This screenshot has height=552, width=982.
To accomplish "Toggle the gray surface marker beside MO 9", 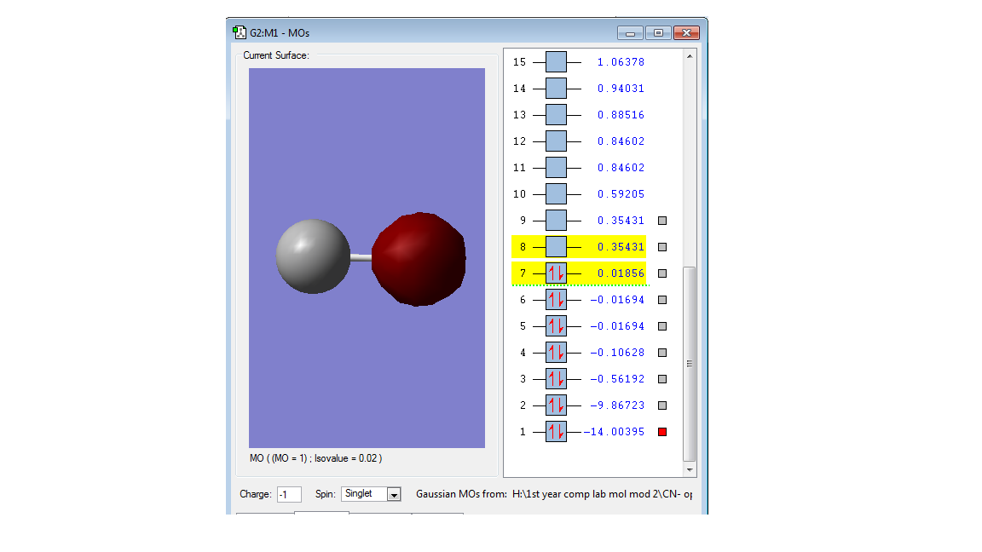I will (662, 221).
